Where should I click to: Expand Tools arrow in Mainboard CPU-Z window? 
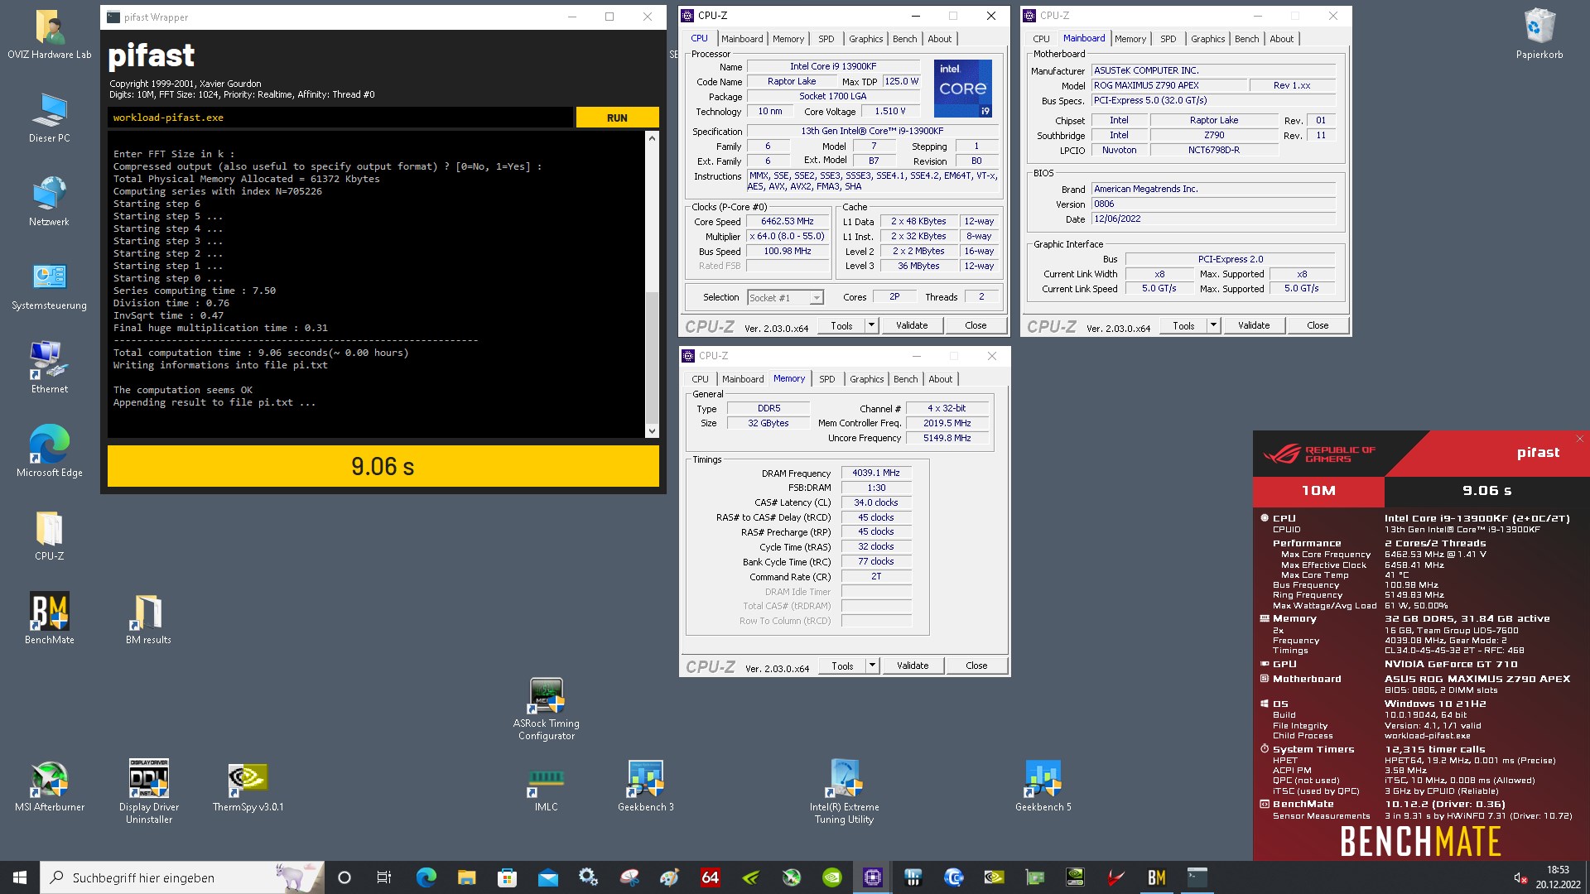1213,325
